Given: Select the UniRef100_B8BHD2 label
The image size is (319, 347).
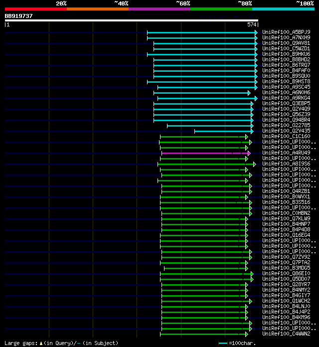Looking at the screenshot, I should click(286, 59).
